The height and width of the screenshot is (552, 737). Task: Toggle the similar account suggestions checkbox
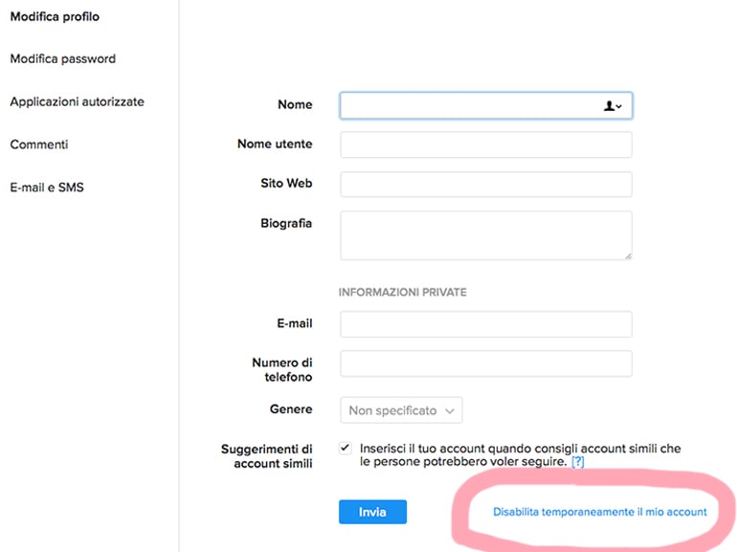click(x=345, y=448)
